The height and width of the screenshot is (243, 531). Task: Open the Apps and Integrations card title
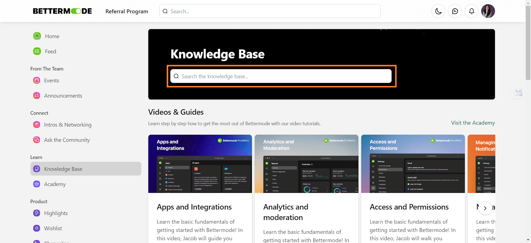194,207
